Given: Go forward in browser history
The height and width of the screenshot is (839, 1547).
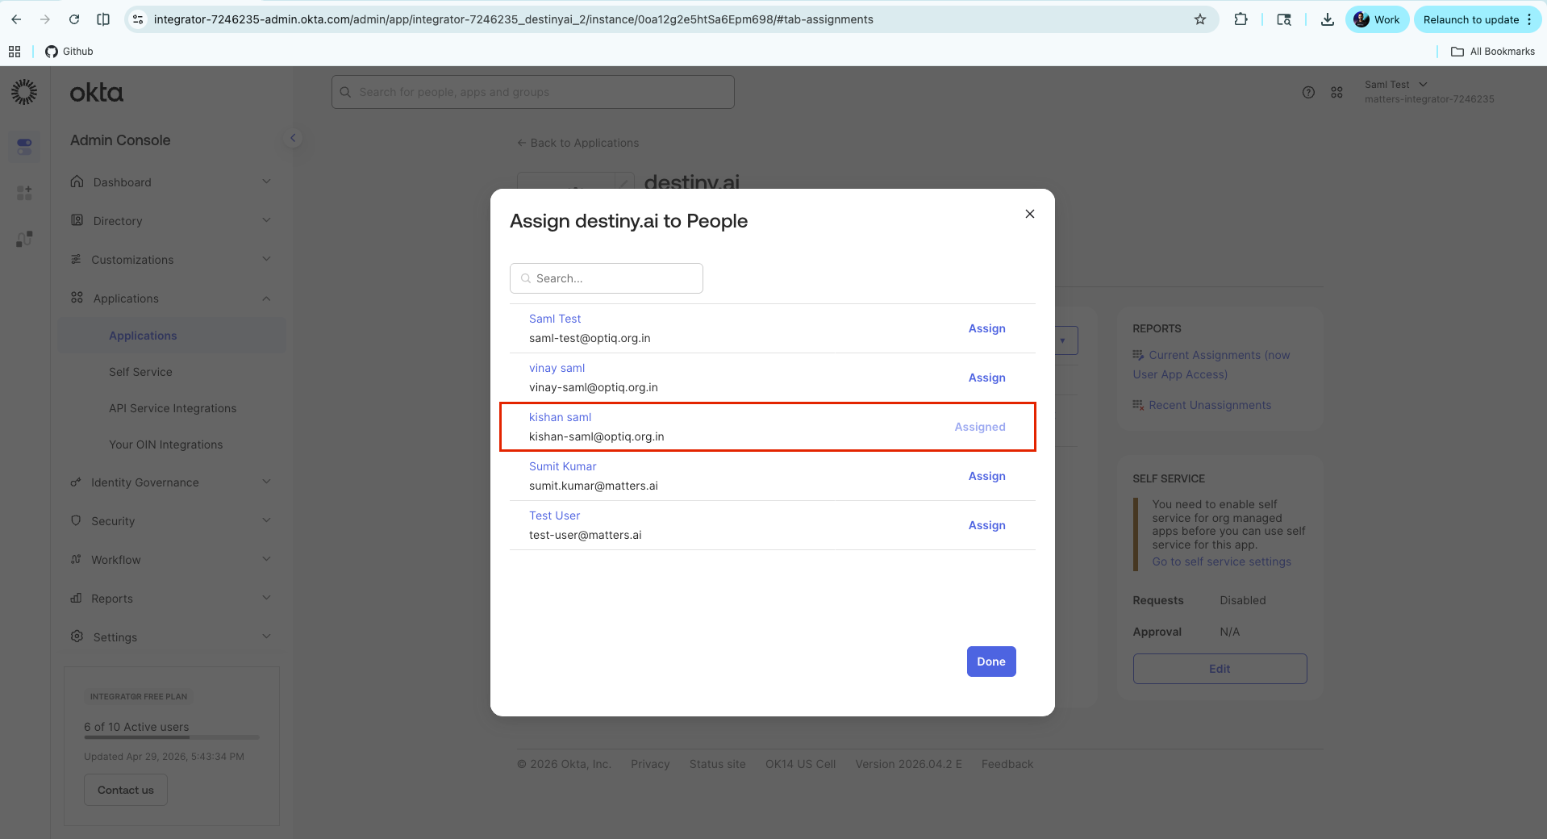Looking at the screenshot, I should point(45,19).
